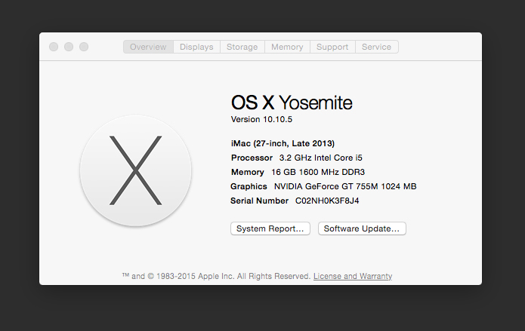The width and height of the screenshot is (525, 331).
Task: Open the Displays tab
Action: (196, 47)
